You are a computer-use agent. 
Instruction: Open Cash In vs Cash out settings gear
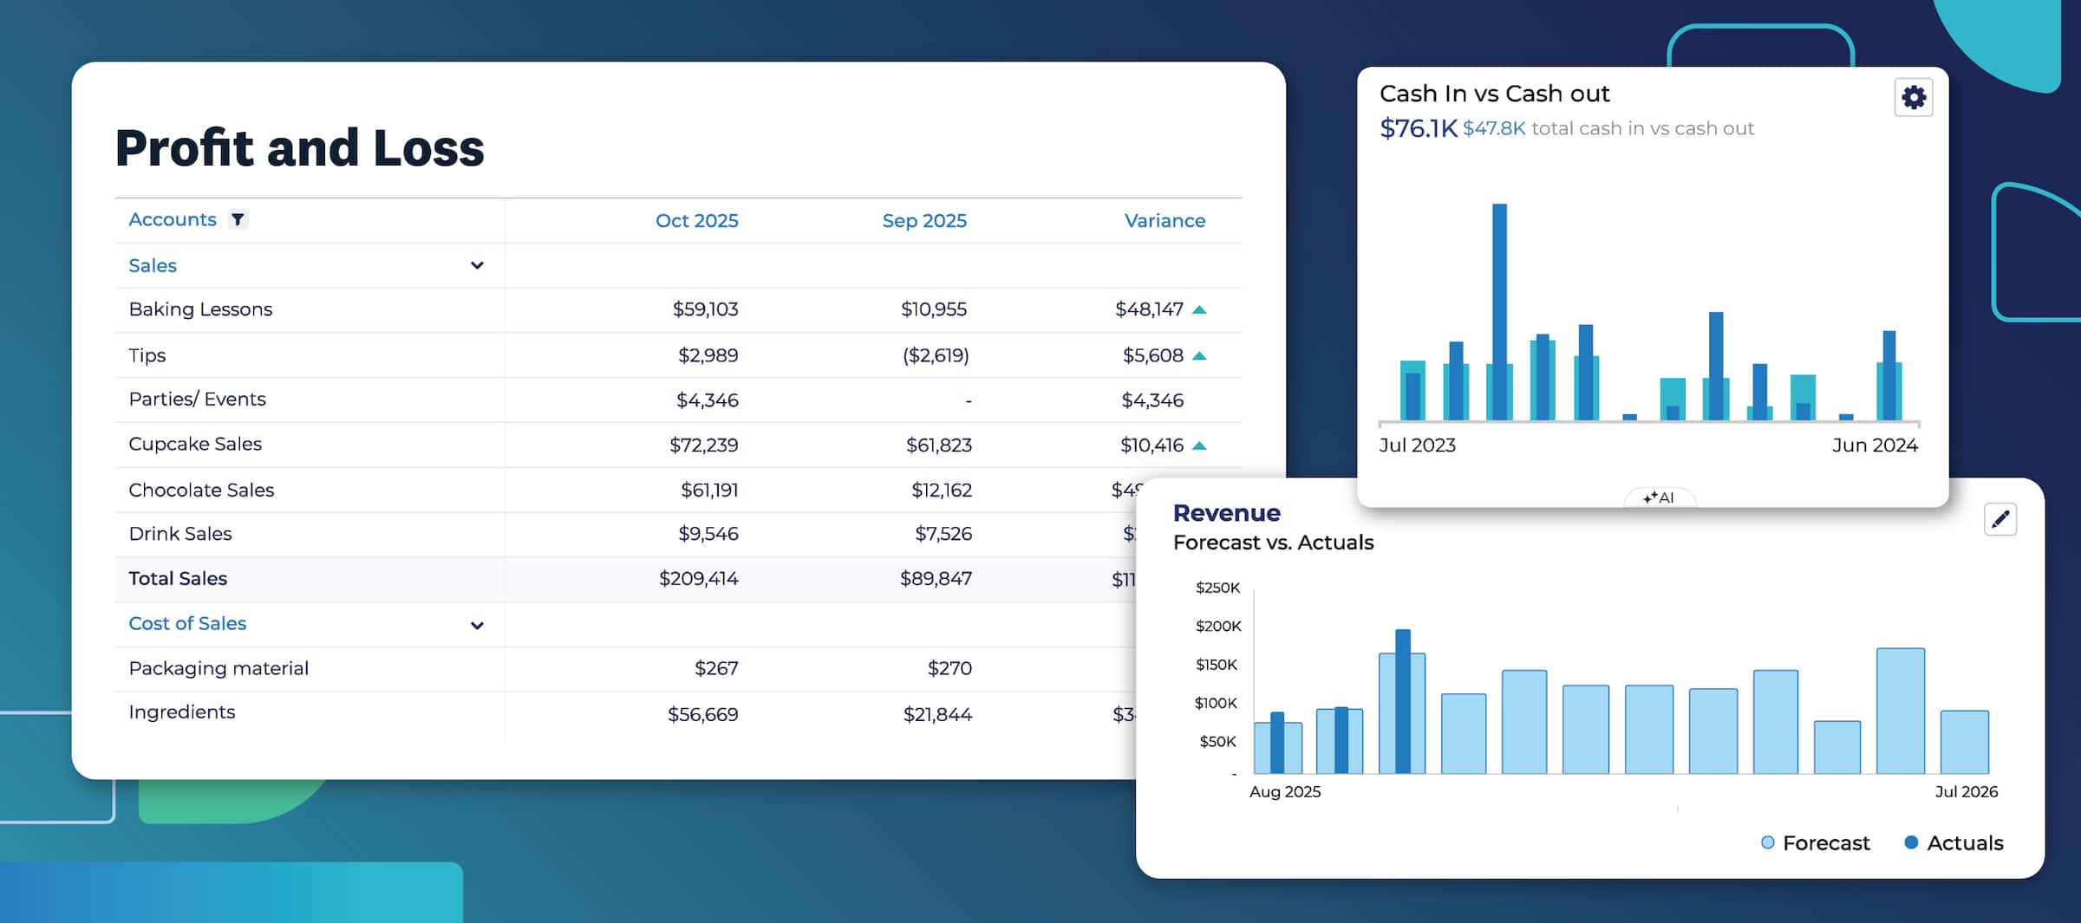(1914, 97)
